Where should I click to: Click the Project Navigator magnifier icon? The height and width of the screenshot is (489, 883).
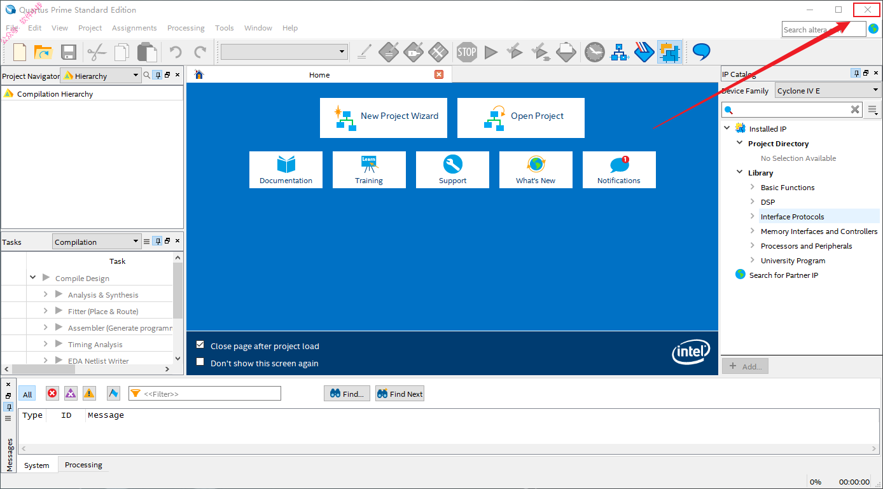point(146,75)
